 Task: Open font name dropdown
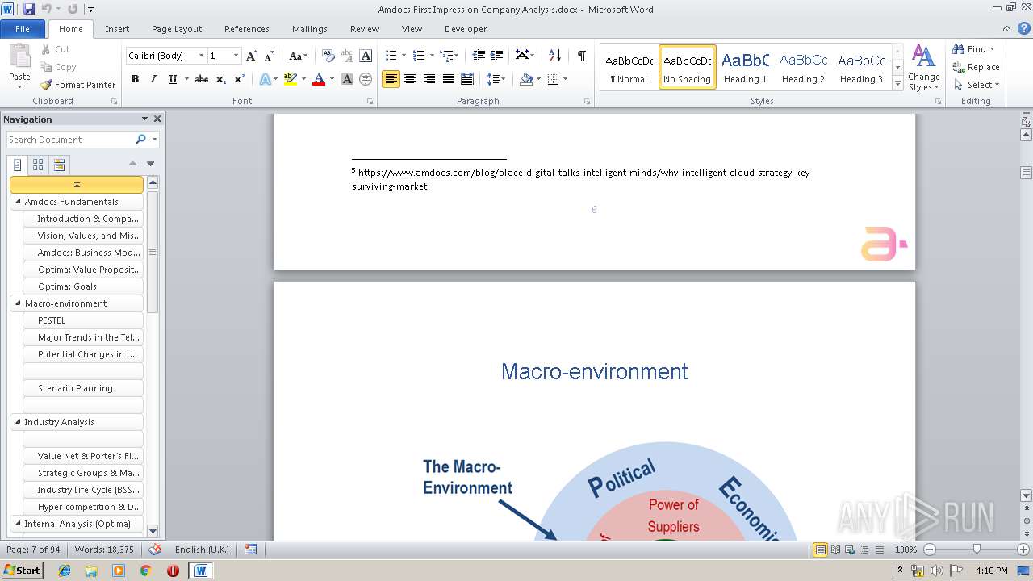pos(201,56)
